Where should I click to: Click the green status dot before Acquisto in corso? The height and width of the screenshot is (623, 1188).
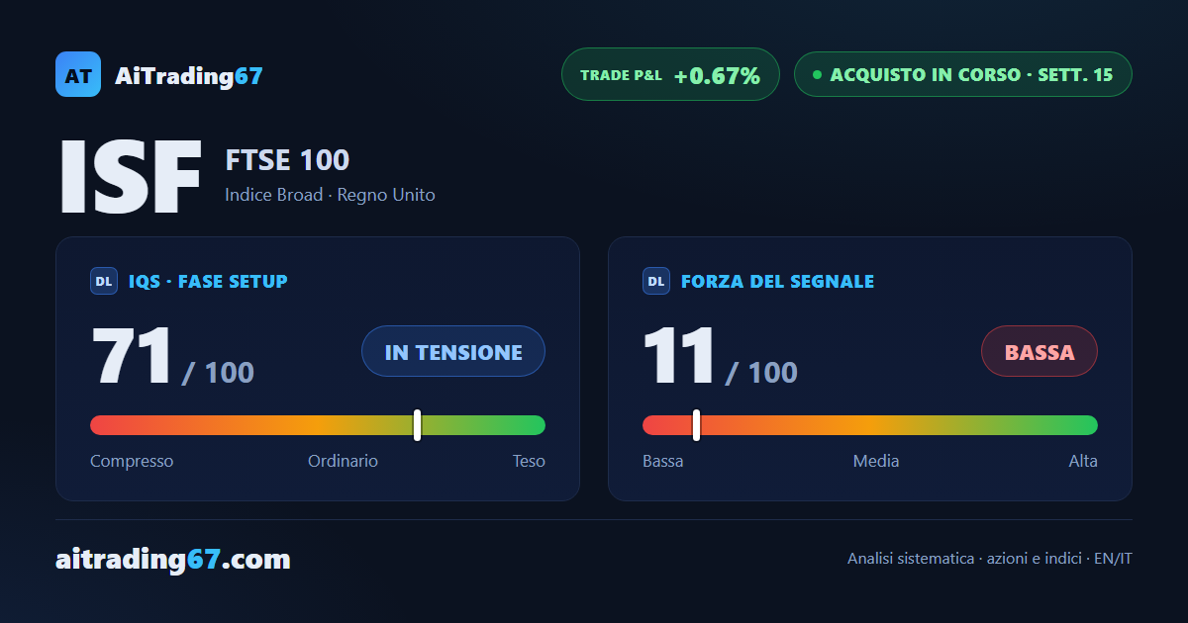817,74
